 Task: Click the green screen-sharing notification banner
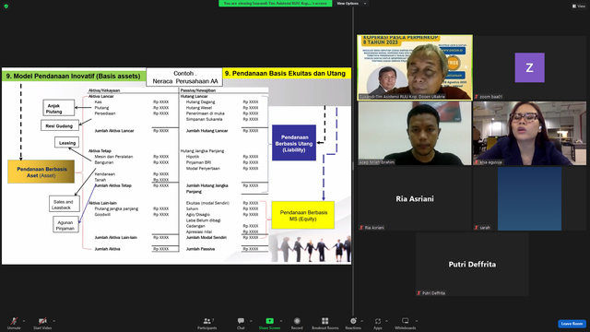tap(275, 4)
